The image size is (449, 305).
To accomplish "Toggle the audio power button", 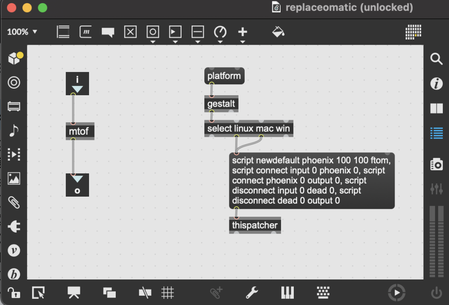I will pos(436,292).
